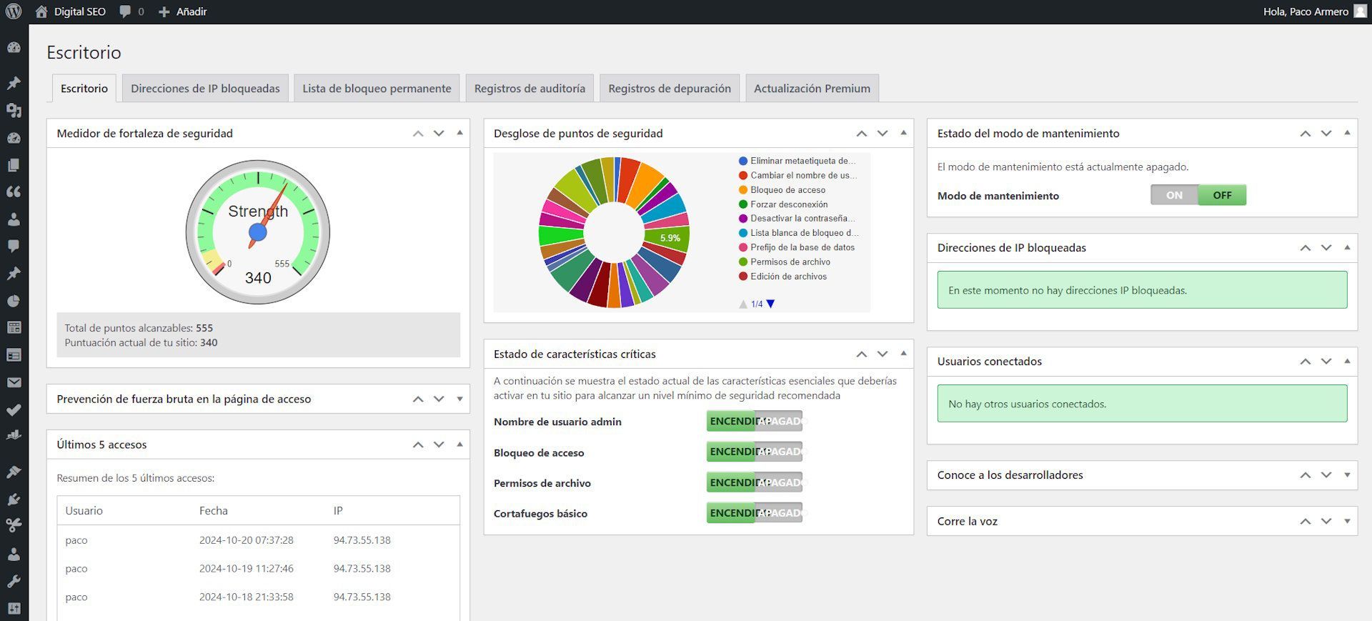Open the Plugins plug sidebar icon
The width and height of the screenshot is (1372, 621).
pos(14,499)
